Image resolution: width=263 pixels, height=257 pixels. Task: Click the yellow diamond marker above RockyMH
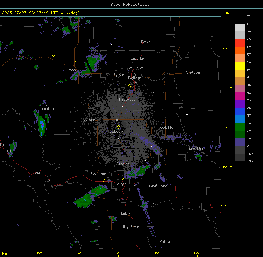tap(76, 62)
